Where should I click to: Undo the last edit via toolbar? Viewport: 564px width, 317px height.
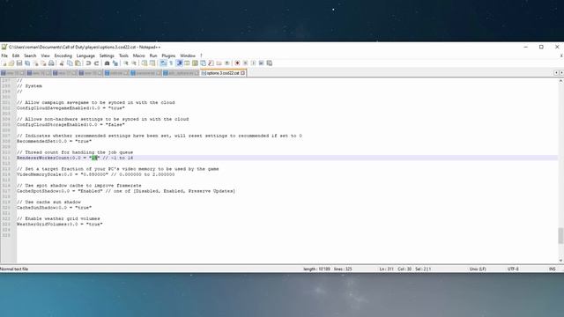88,63
